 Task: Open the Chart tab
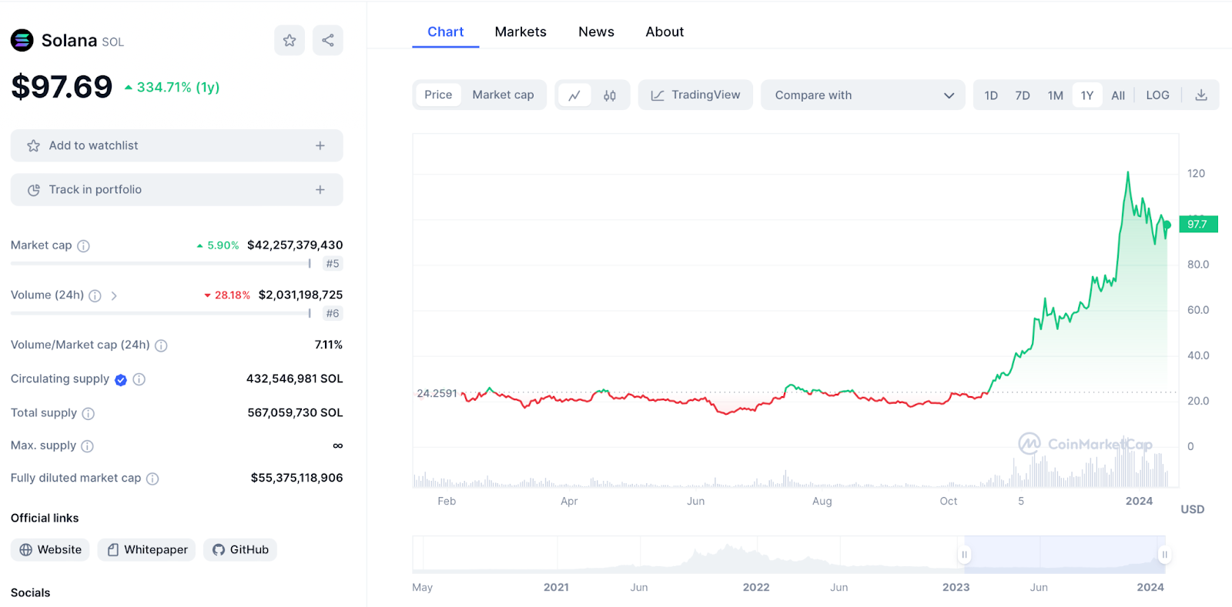coord(445,32)
